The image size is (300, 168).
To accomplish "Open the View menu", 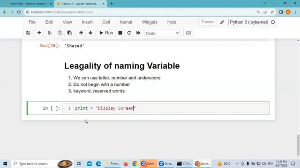I will point(67,22).
